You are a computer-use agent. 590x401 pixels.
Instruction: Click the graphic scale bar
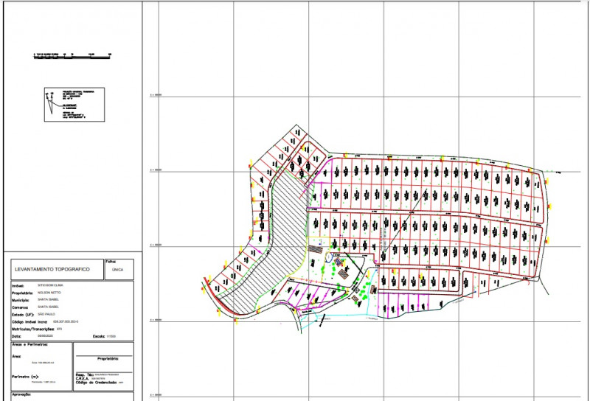click(x=72, y=57)
